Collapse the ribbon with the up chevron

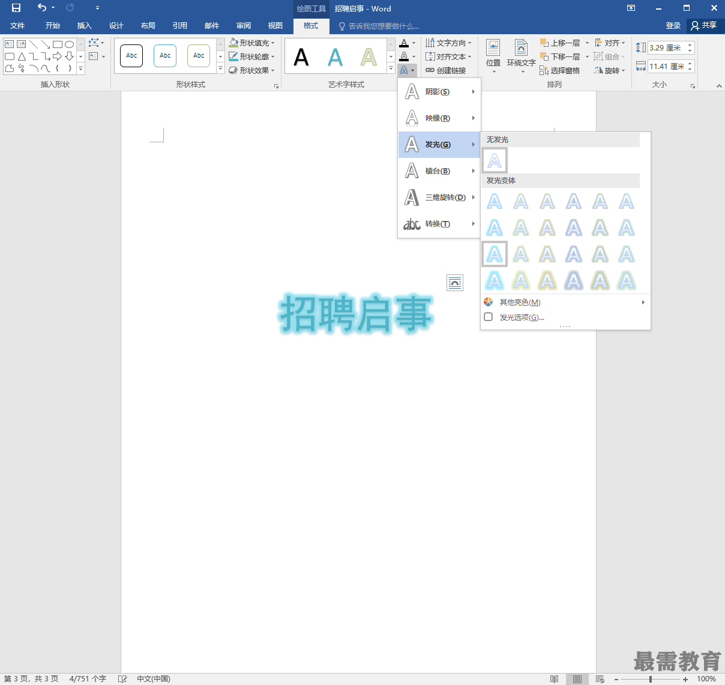coord(718,86)
